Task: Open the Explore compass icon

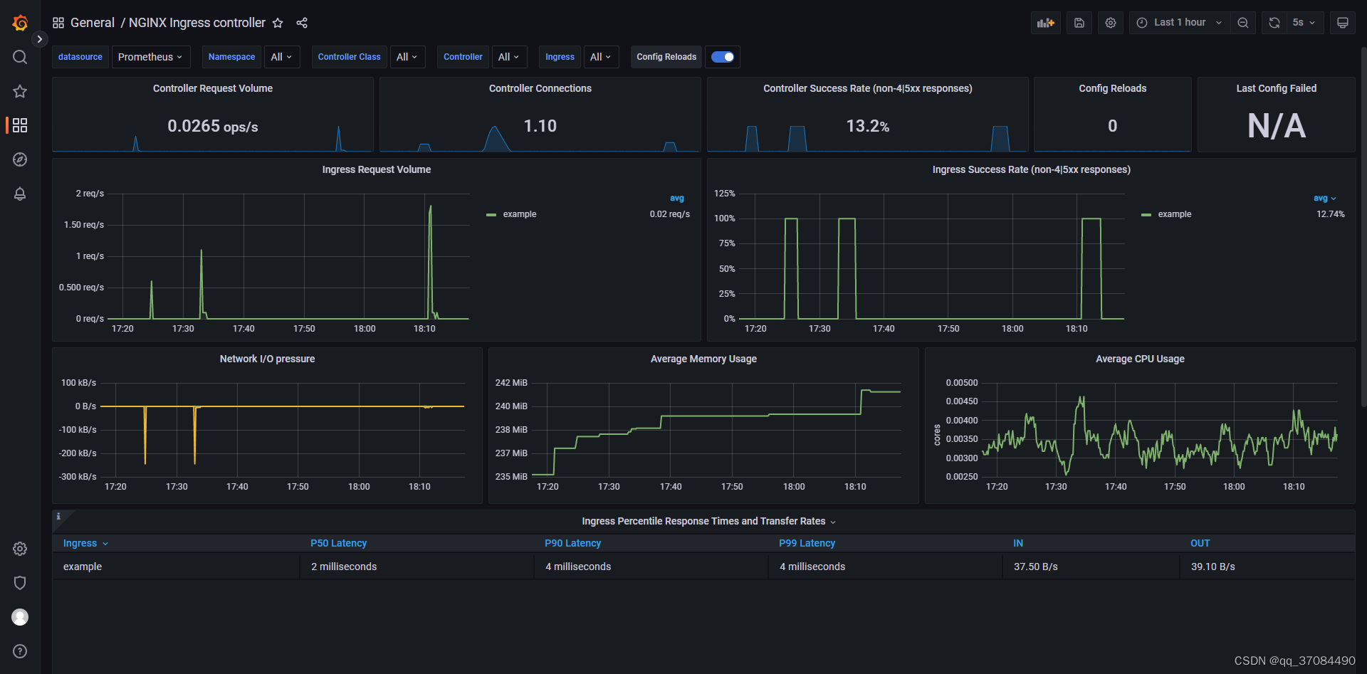Action: 20,159
